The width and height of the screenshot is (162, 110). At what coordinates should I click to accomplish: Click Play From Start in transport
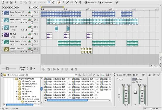coord(54,69)
